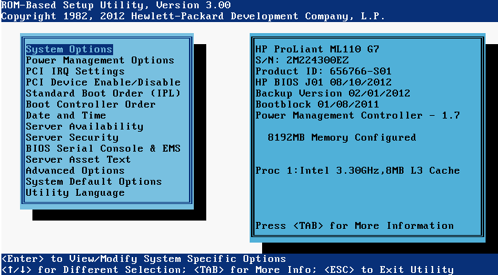Viewport: 498px width, 275px height.
Task: Click the serial number line 2M224300EZ
Action: (302, 61)
